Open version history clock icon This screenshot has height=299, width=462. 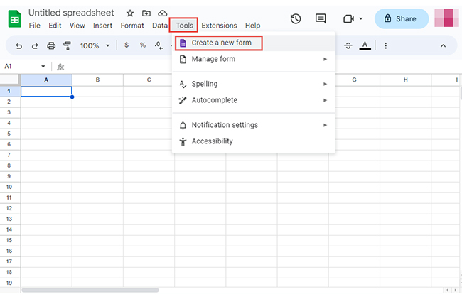pos(296,19)
